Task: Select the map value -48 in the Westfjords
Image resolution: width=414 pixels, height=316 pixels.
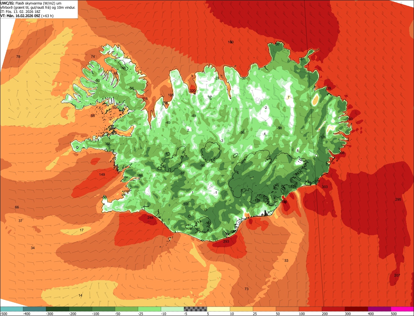Action: (x=123, y=68)
